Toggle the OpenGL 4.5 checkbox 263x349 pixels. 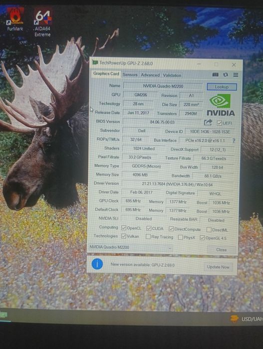202,238
